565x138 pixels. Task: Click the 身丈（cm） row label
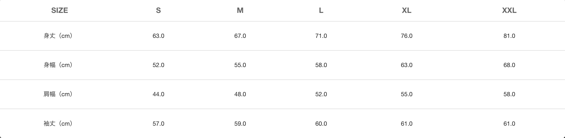58,36
